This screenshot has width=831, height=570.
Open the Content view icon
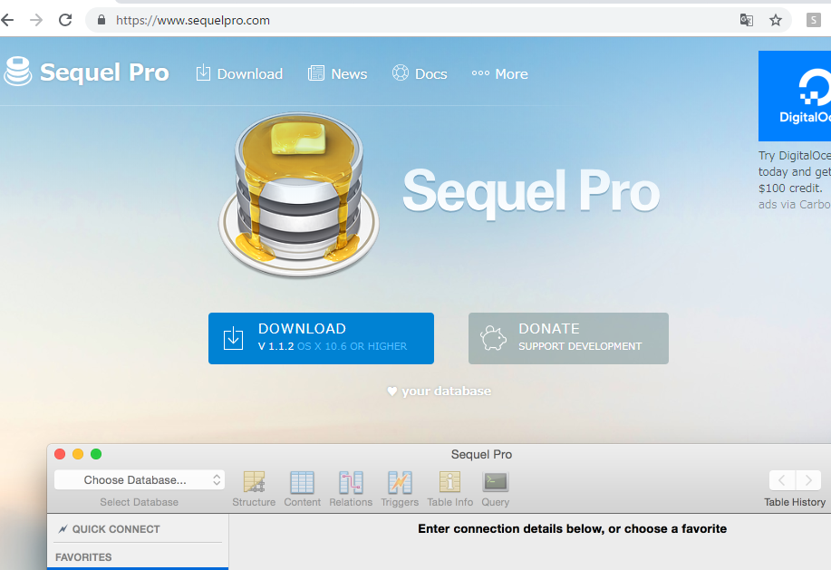pyautogui.click(x=303, y=482)
